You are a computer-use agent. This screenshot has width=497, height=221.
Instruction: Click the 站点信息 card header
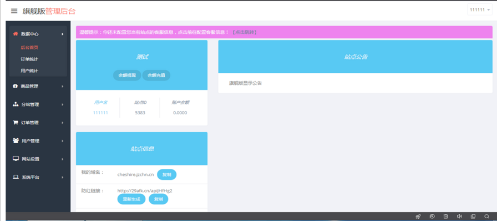(x=141, y=149)
